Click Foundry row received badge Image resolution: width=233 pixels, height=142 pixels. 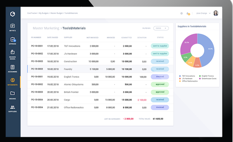click(160, 69)
